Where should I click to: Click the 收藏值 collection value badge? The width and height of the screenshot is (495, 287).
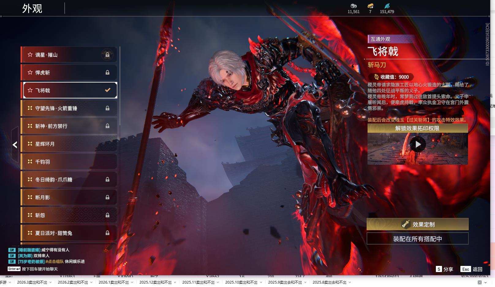pyautogui.click(x=391, y=77)
